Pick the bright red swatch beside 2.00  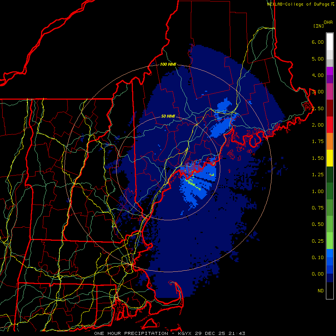click(330, 125)
